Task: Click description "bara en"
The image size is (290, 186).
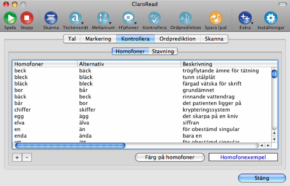Action: click(192, 136)
